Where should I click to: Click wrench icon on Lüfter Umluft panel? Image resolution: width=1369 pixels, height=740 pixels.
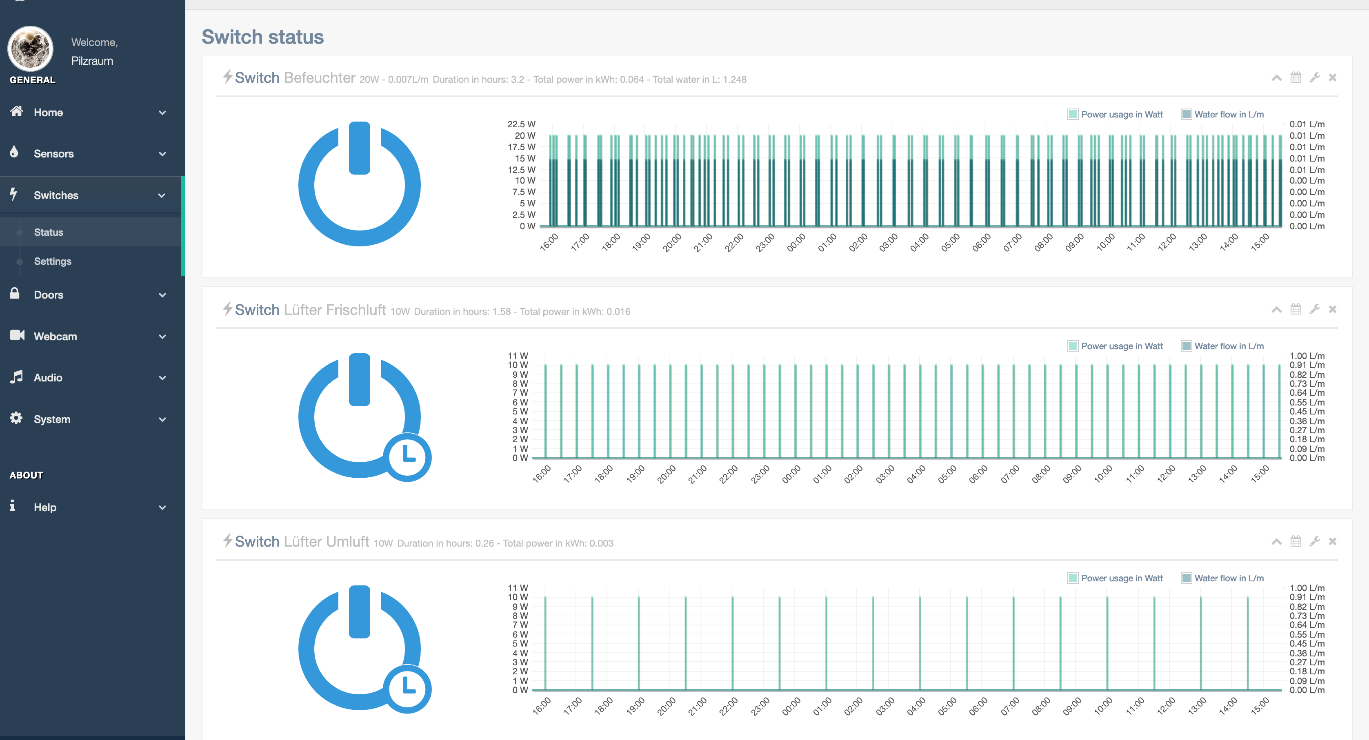click(x=1315, y=541)
